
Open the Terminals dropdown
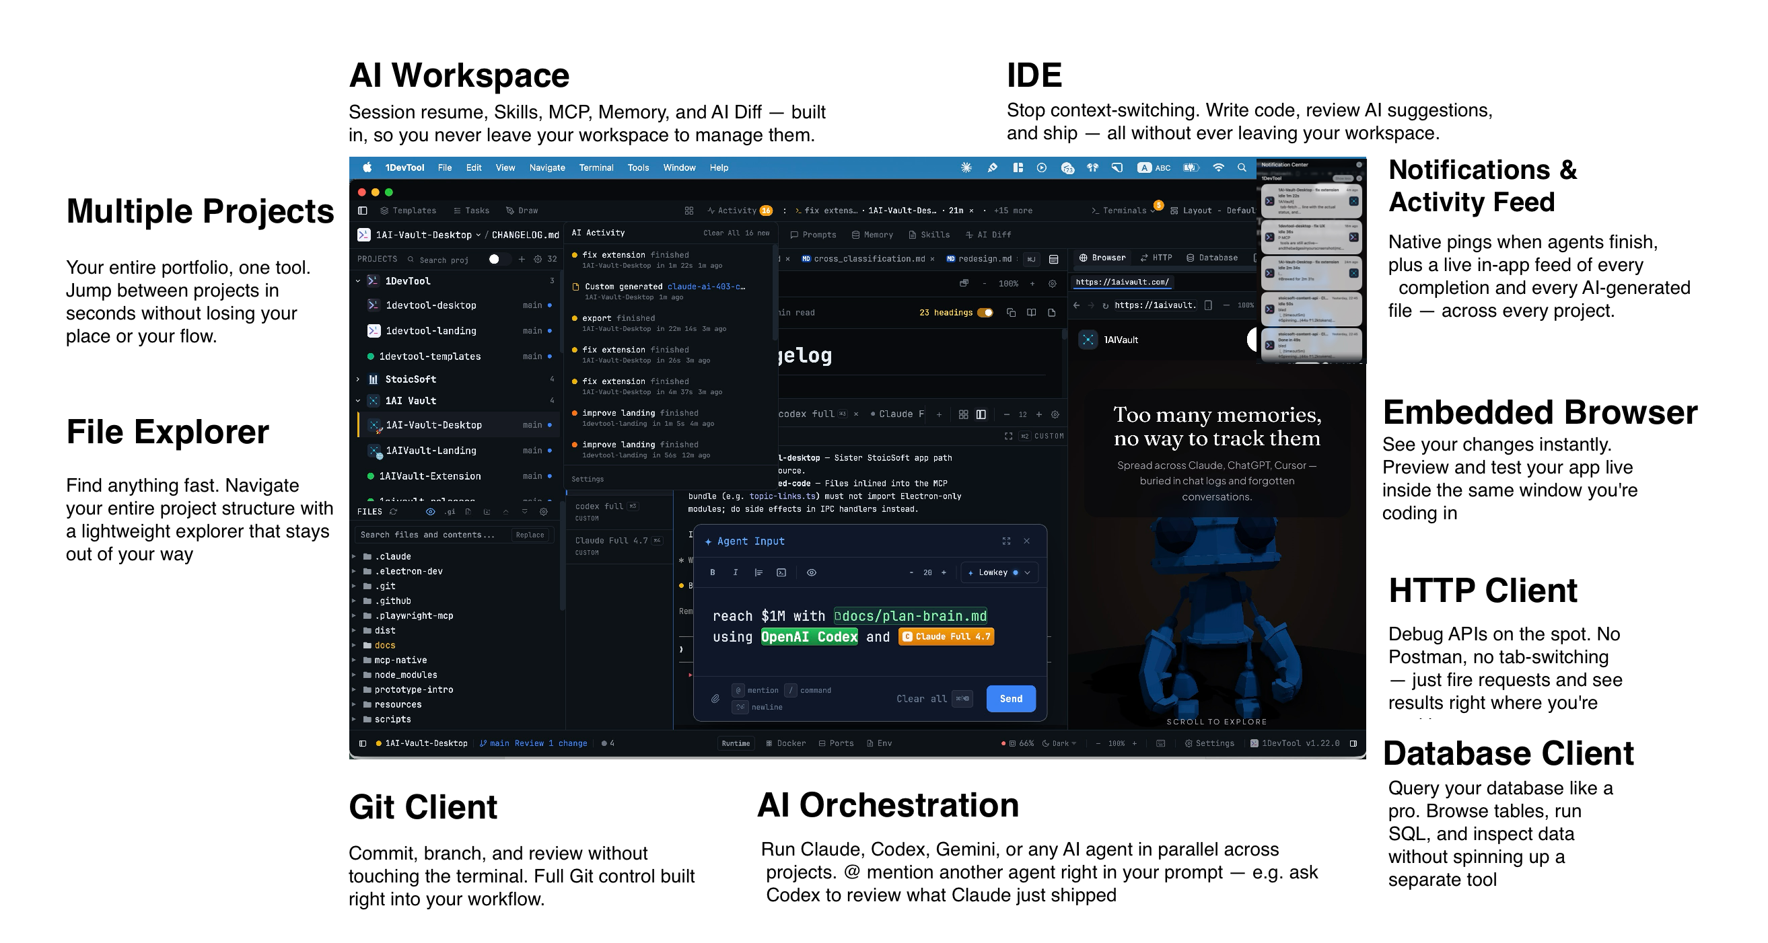1123,211
